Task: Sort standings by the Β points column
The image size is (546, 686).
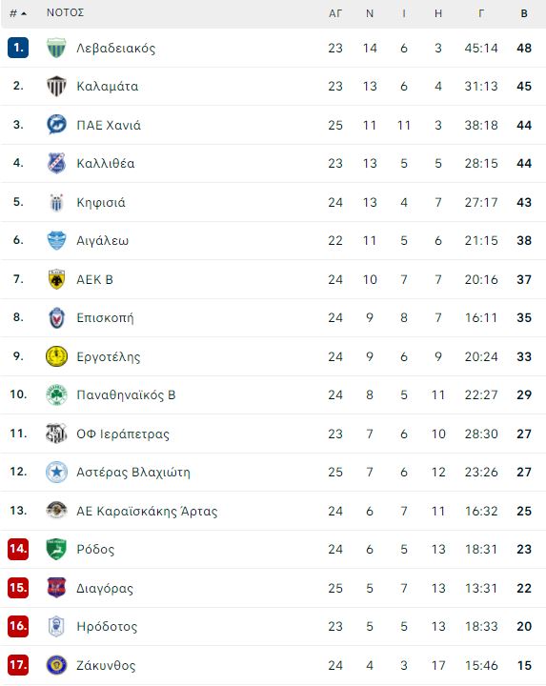Action: pos(524,13)
